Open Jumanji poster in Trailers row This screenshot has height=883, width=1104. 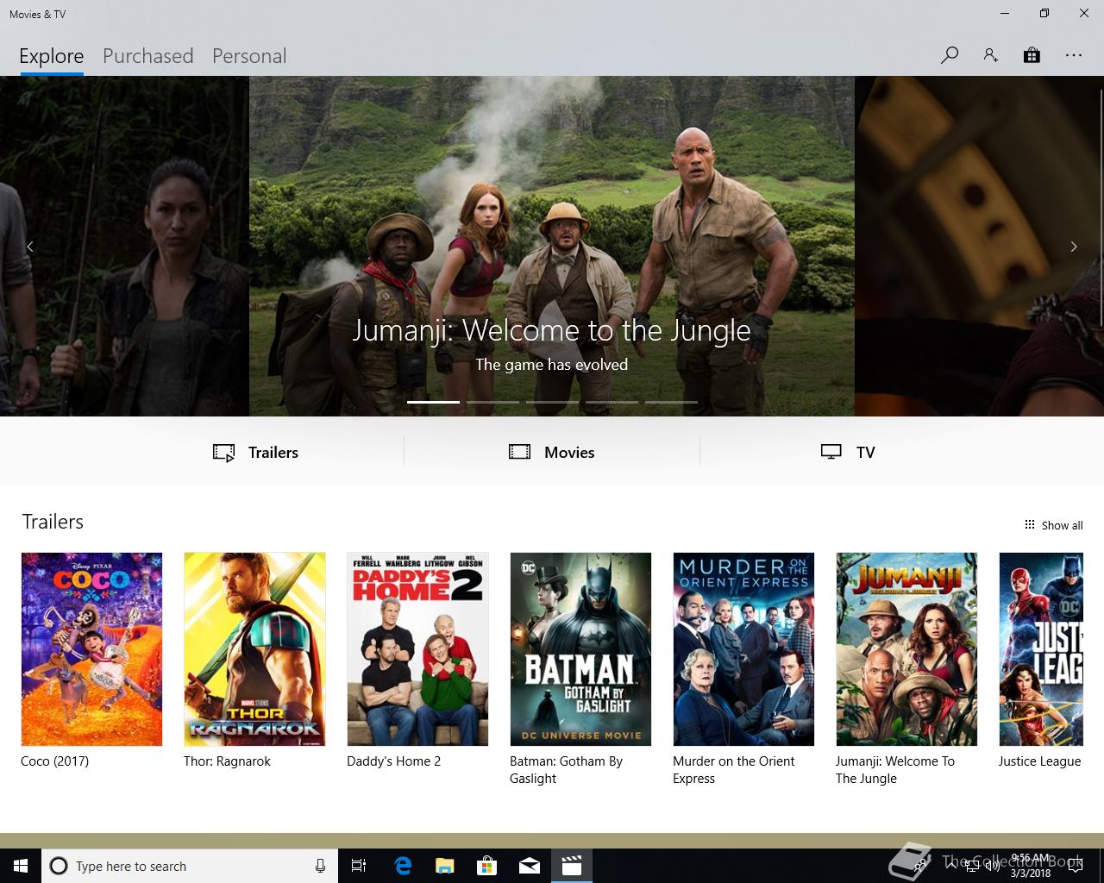[906, 649]
